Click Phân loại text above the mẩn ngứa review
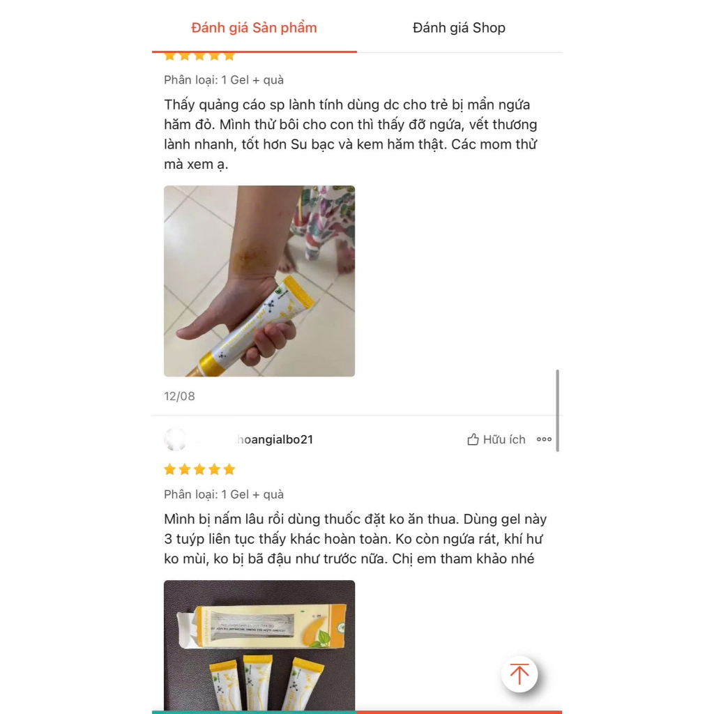 [224, 80]
